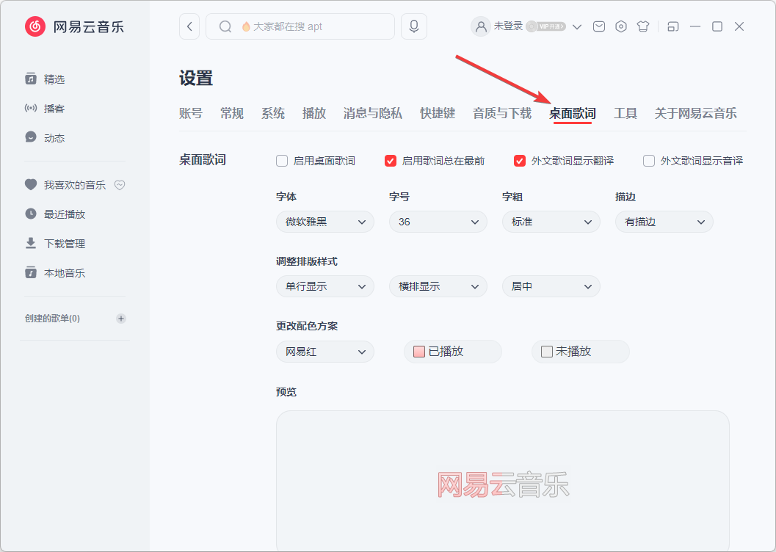Enable 外文歌词显示音译 checkbox

[649, 160]
